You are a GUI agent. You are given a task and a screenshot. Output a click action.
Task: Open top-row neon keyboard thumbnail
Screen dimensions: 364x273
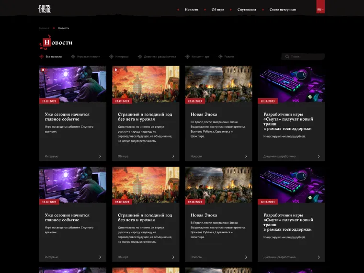[x=291, y=84]
